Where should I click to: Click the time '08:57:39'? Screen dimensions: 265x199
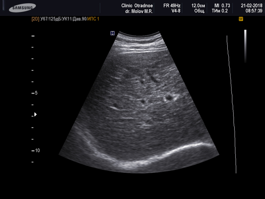pos(254,11)
